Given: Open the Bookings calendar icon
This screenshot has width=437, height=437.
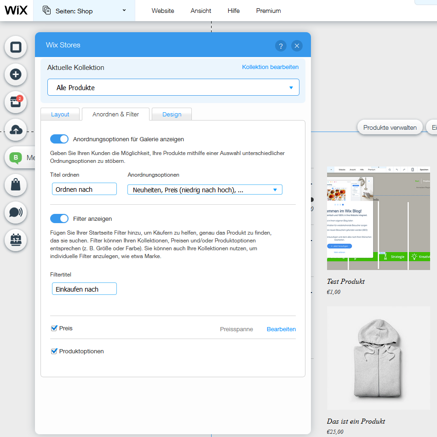Looking at the screenshot, I should coord(16,239).
